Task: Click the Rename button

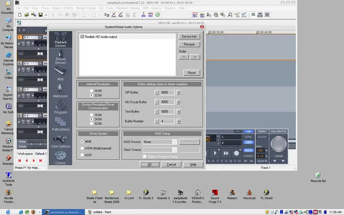Action: [189, 44]
